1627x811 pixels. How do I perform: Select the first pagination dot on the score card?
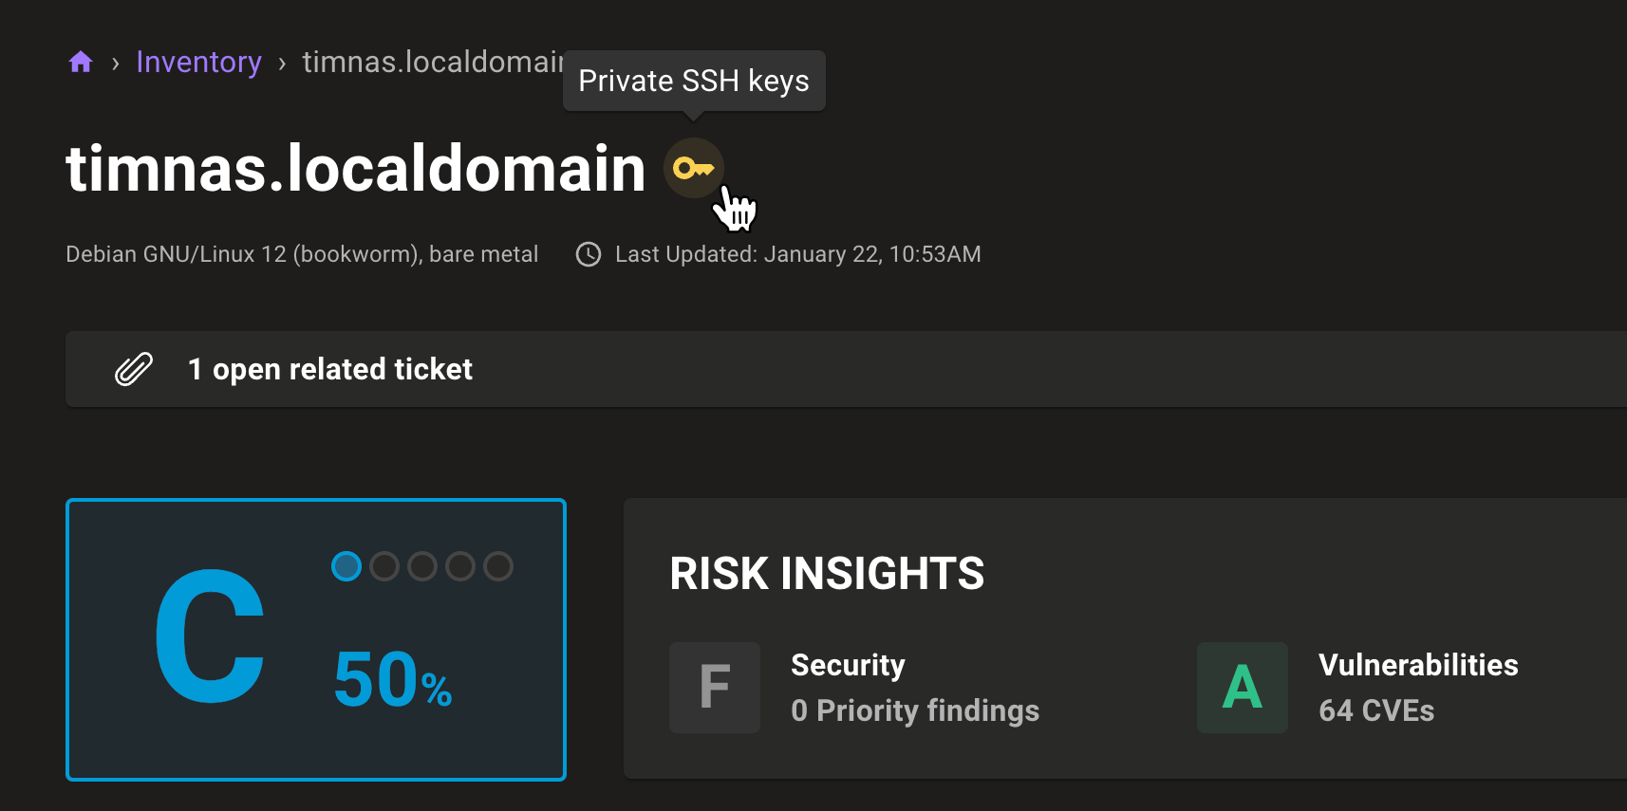coord(346,565)
